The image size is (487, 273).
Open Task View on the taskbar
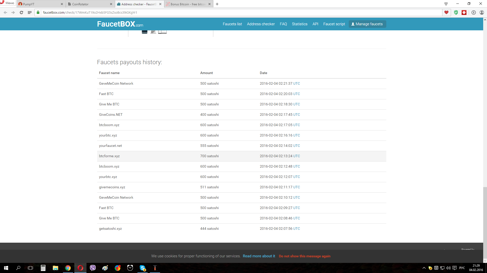click(x=30, y=268)
